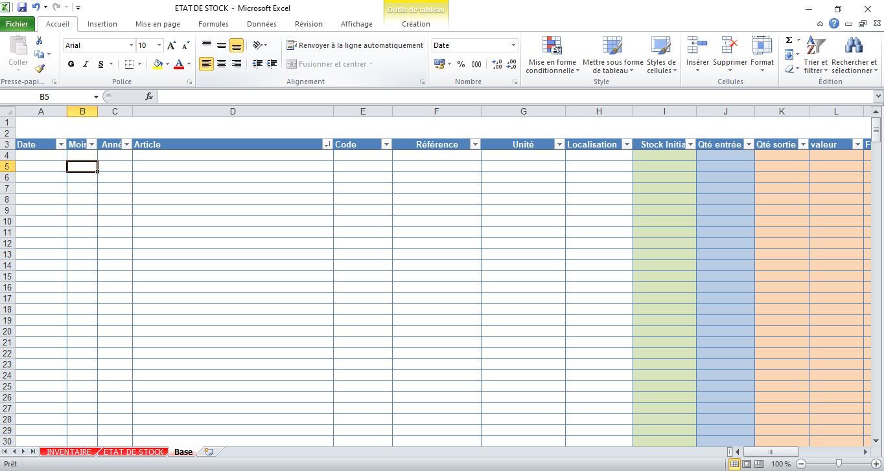Click the Cut scissors icon
The image size is (884, 471).
[x=39, y=41]
